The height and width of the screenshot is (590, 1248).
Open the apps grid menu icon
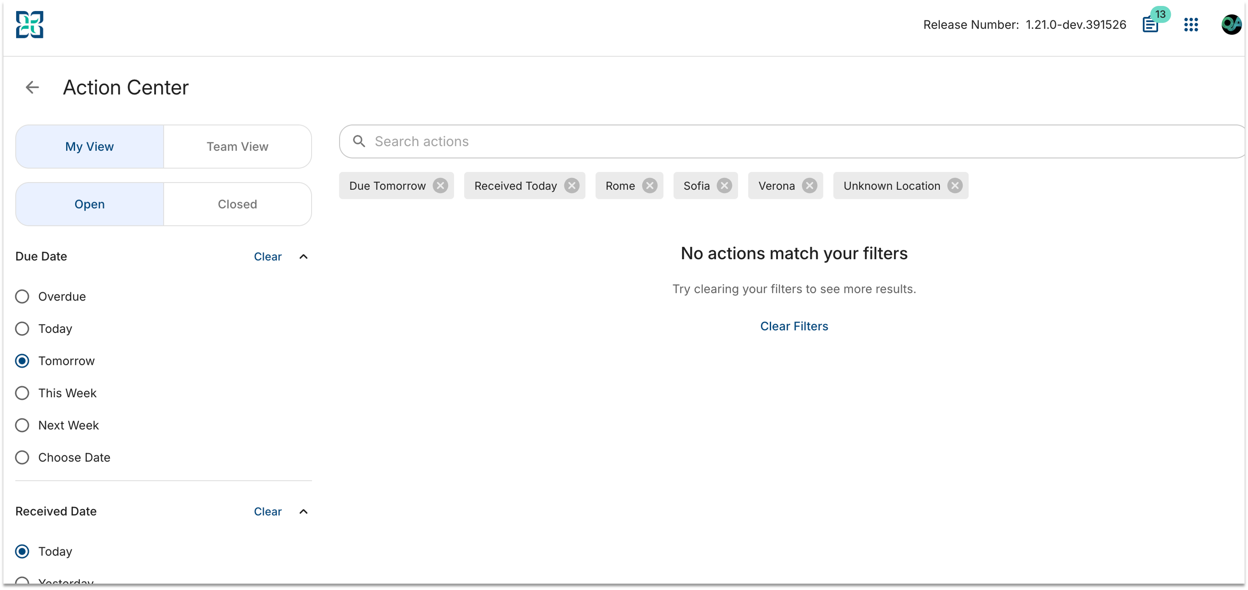pos(1191,25)
